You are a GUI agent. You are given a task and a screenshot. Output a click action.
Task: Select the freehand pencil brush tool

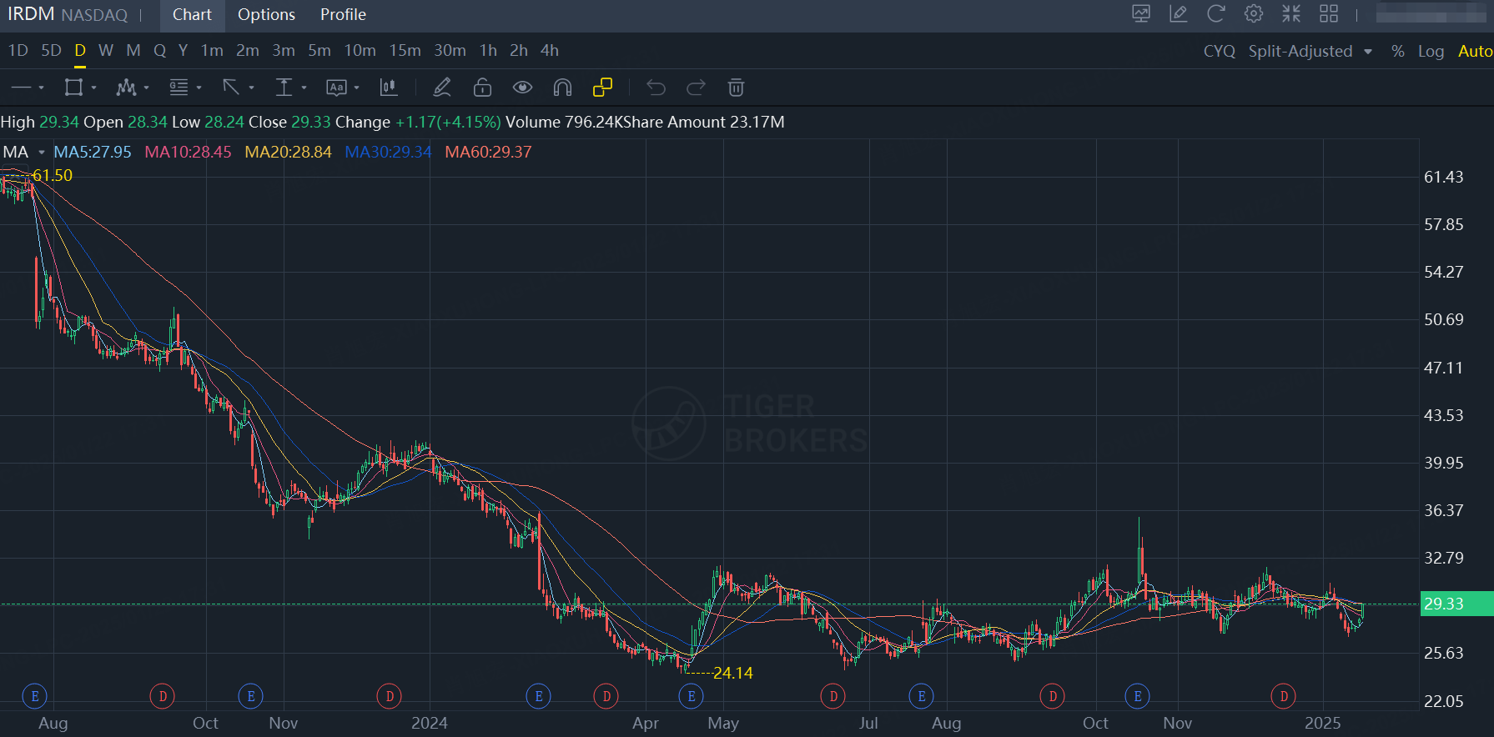(442, 88)
